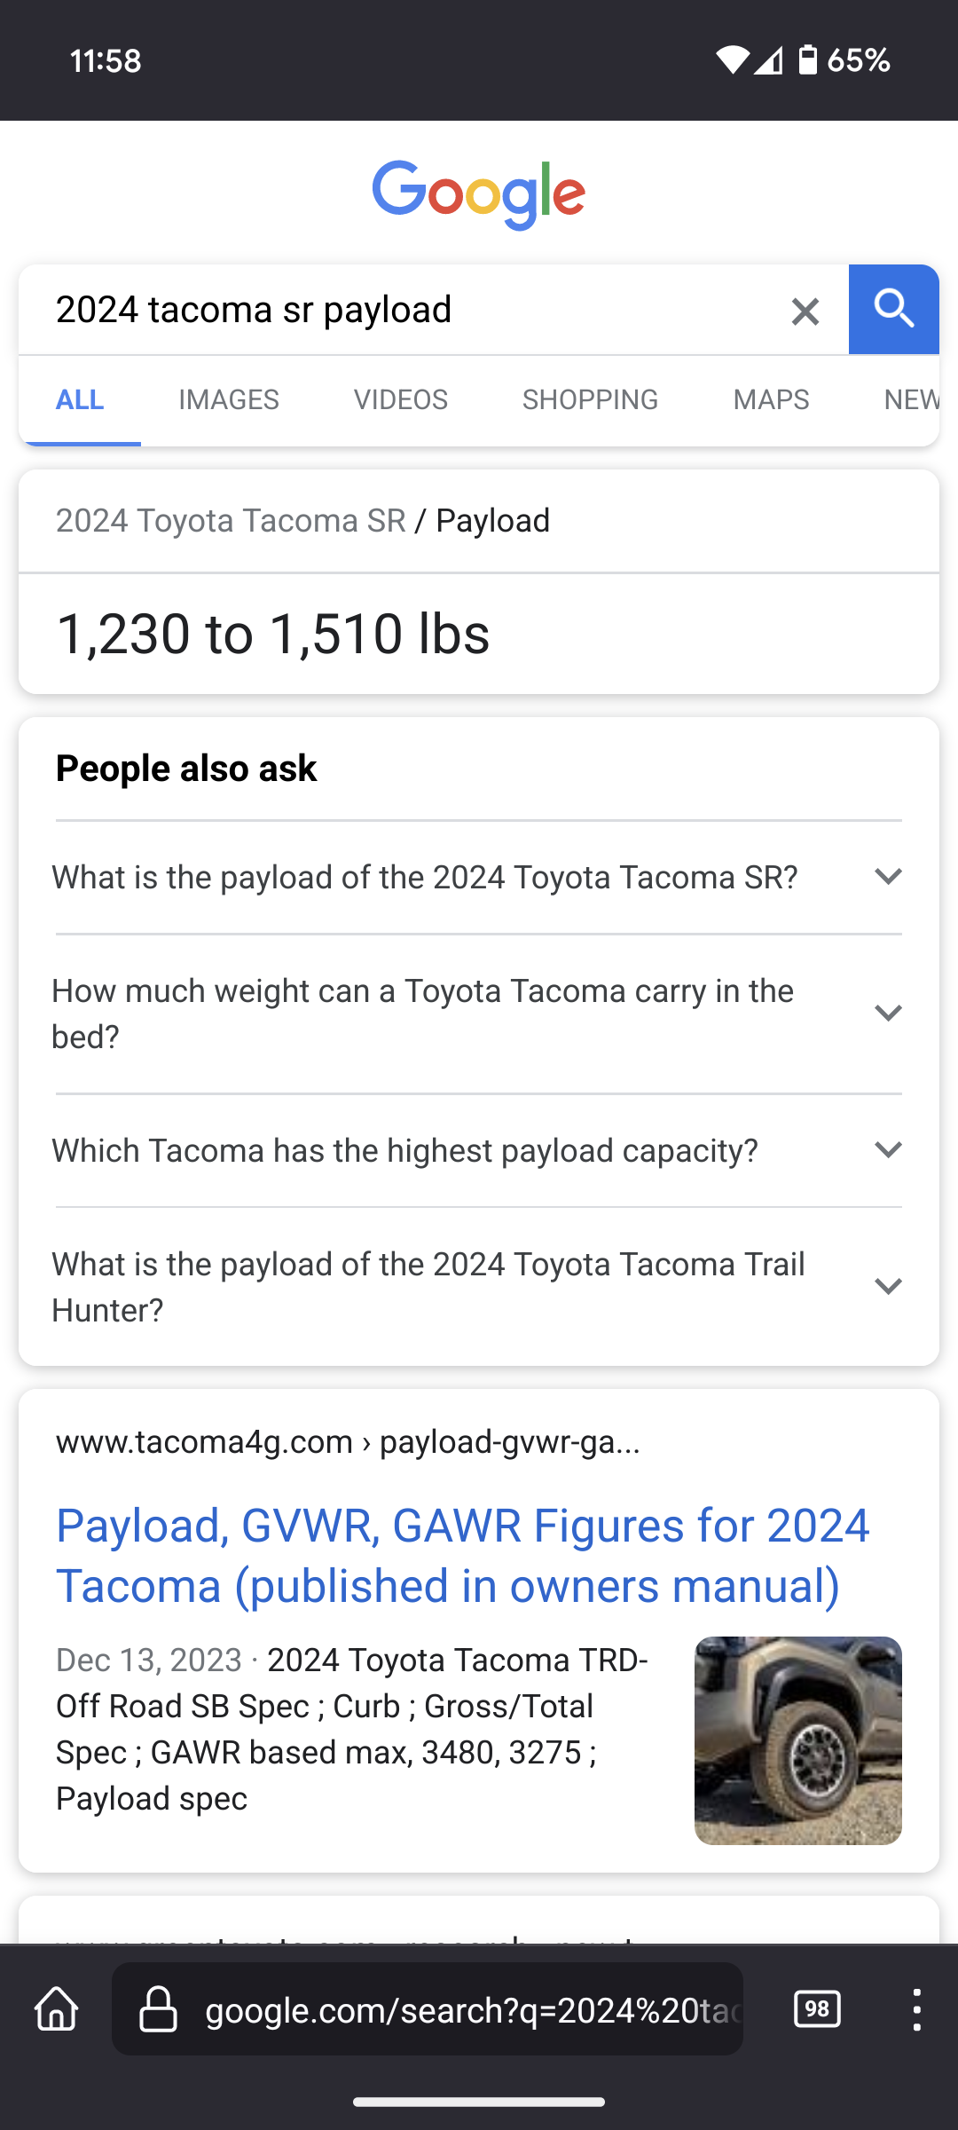The image size is (958, 2130).
Task: Switch to the Videos tab
Action: [x=401, y=399]
